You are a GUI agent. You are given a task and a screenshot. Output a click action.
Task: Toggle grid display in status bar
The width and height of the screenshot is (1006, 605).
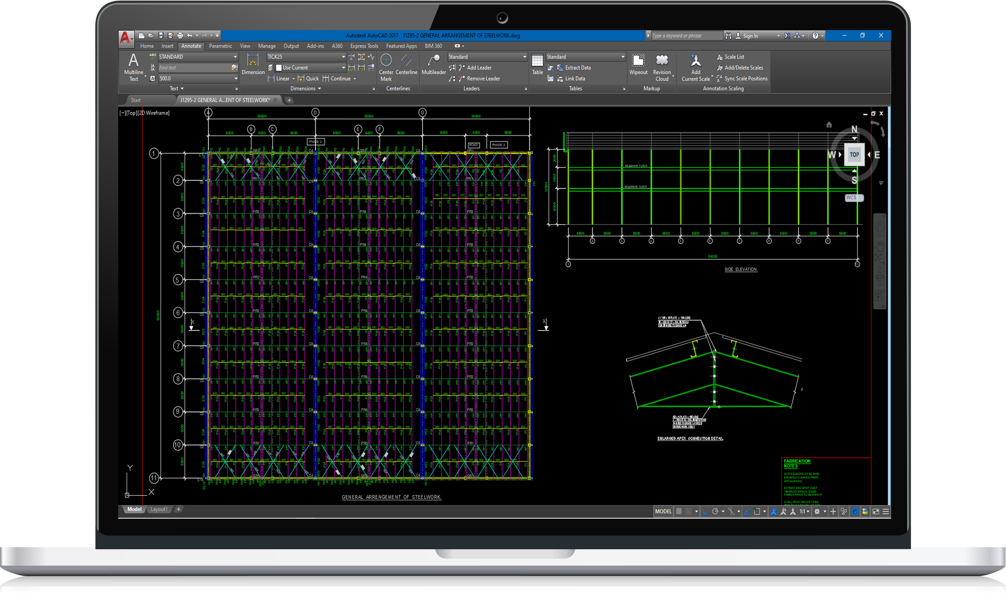[x=679, y=511]
